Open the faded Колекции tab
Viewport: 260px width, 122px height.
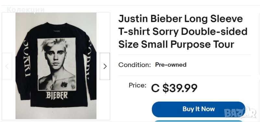click(26, 10)
